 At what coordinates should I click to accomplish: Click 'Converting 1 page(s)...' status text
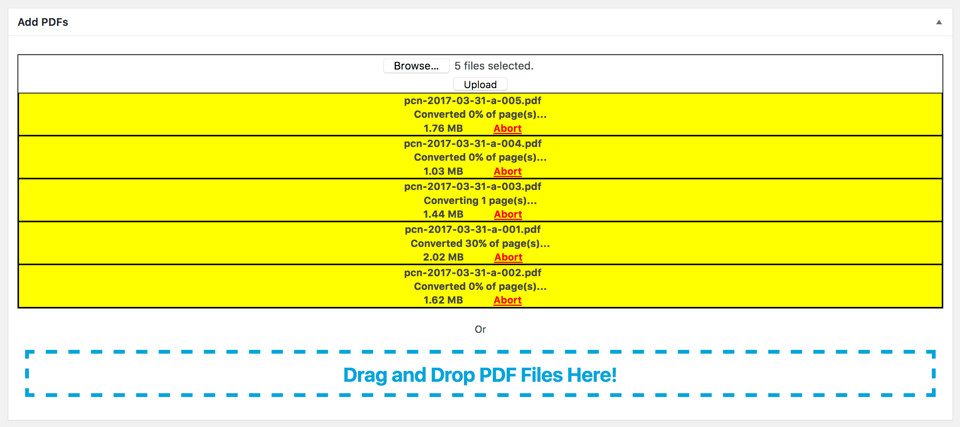pyautogui.click(x=480, y=201)
